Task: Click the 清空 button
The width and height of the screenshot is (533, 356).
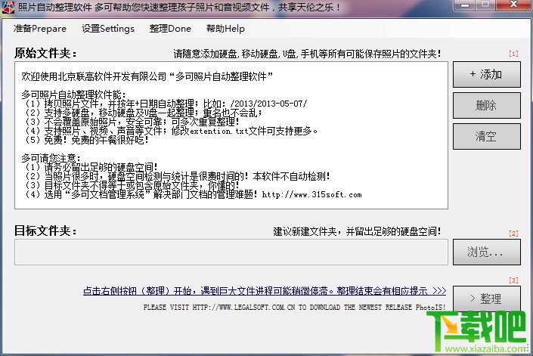Action: pos(486,136)
